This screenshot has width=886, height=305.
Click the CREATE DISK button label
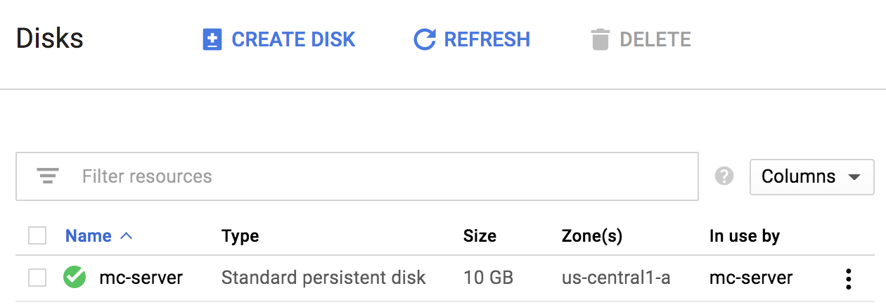[293, 39]
